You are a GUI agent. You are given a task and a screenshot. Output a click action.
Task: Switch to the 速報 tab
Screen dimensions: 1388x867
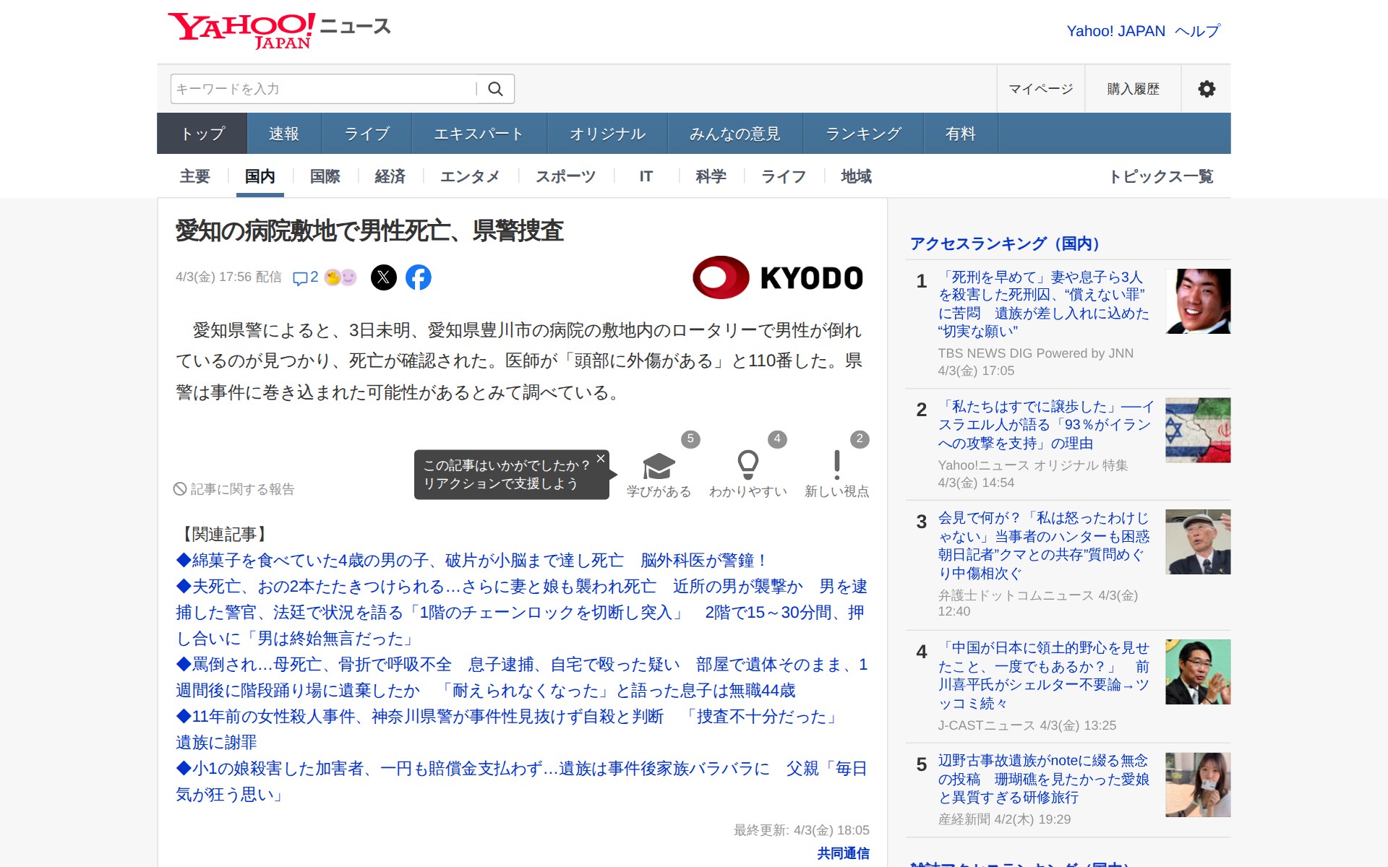pos(283,134)
